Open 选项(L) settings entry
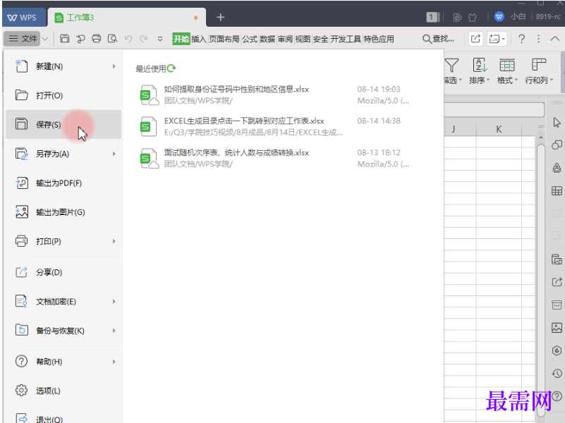 coord(63,391)
